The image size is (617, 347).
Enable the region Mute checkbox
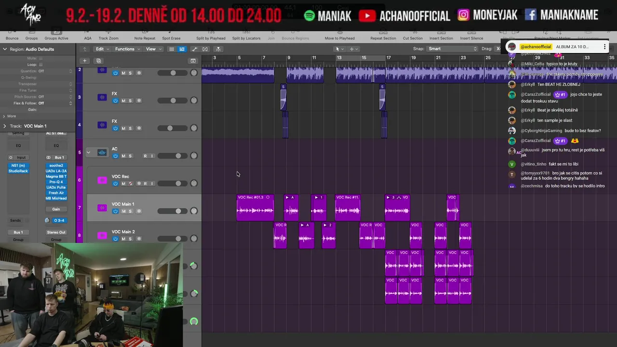(40, 58)
